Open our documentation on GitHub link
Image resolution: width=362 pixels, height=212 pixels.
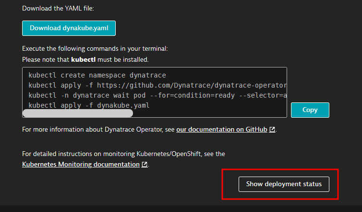coord(222,129)
